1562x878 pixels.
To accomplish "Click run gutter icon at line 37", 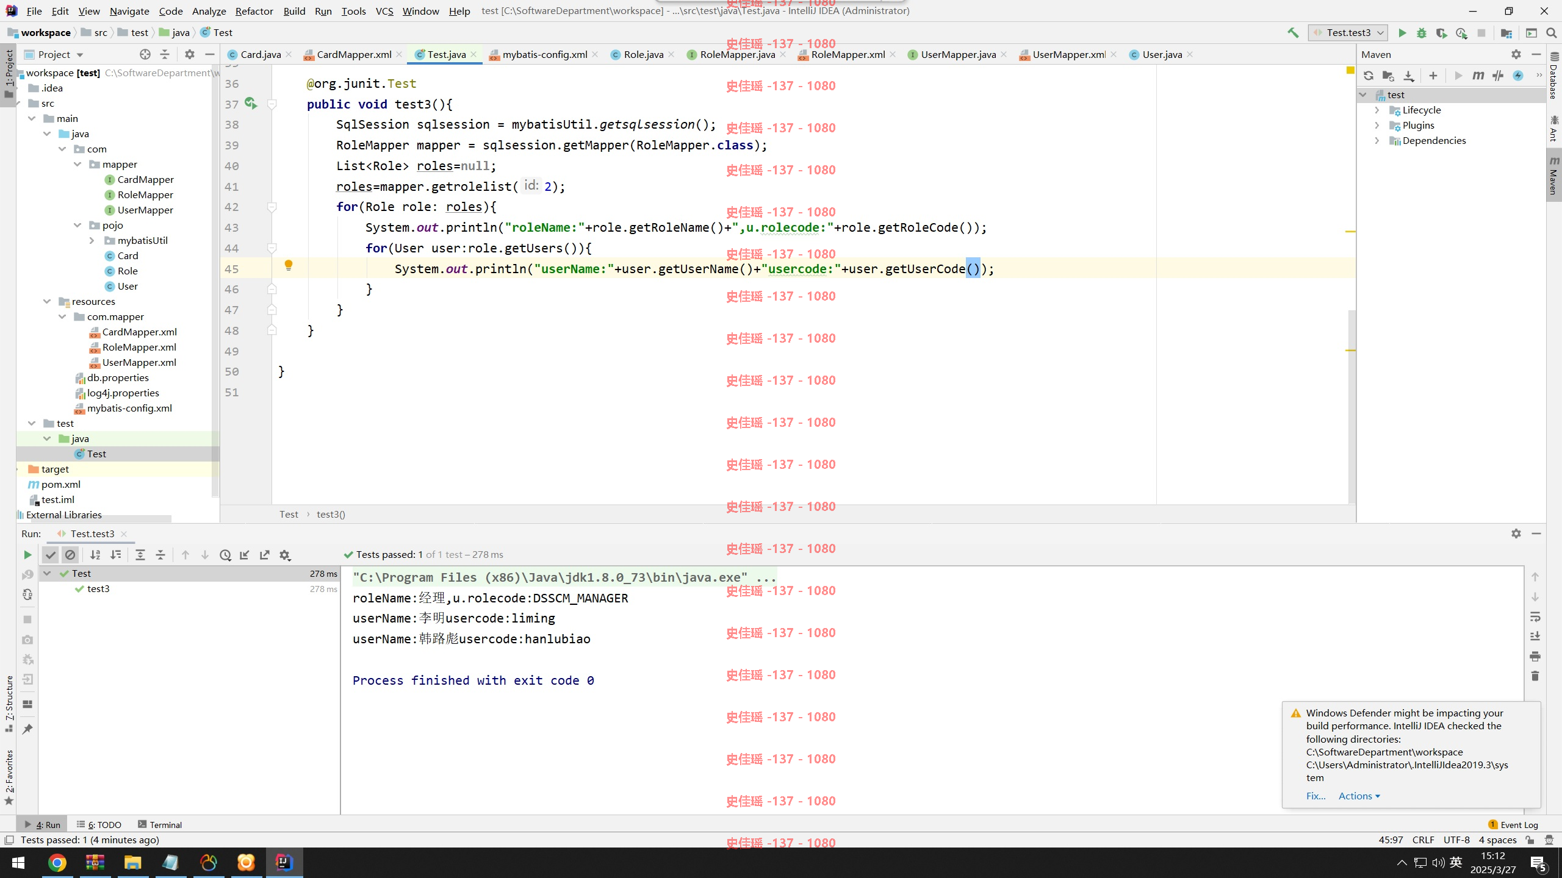I will (251, 103).
